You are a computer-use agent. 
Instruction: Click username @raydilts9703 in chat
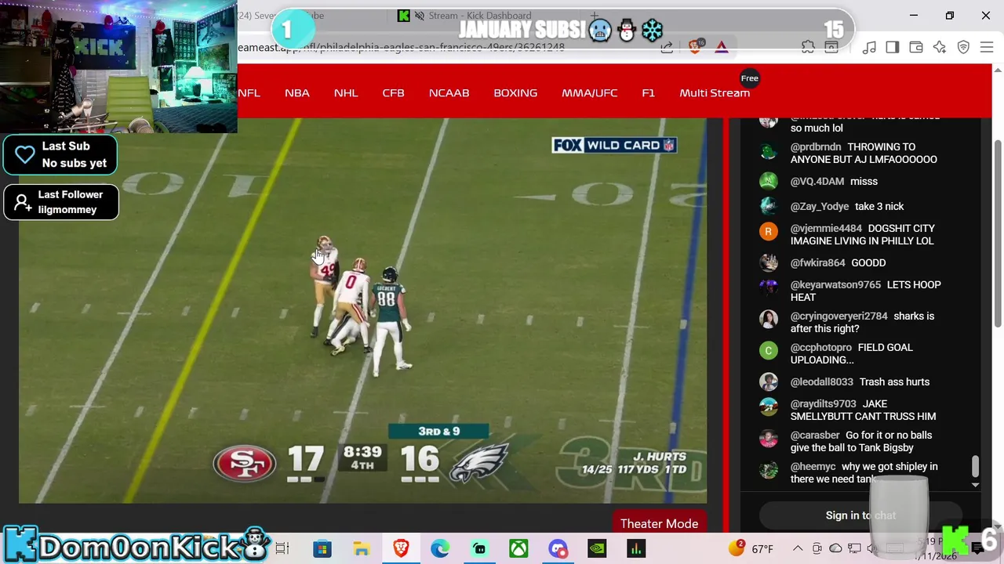pyautogui.click(x=824, y=403)
